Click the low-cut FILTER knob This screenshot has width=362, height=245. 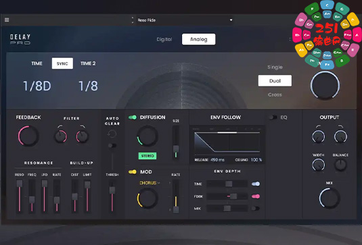(60, 136)
